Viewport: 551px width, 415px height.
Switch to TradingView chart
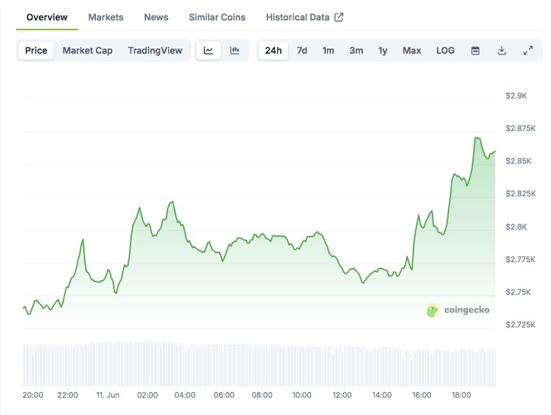pos(155,51)
